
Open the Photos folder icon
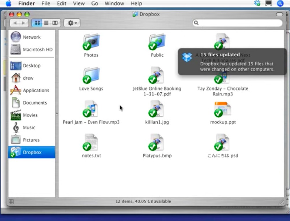pyautogui.click(x=91, y=42)
